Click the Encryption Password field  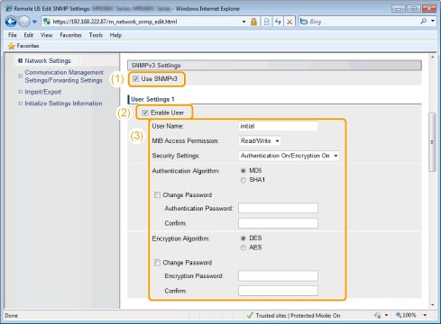[278, 276]
